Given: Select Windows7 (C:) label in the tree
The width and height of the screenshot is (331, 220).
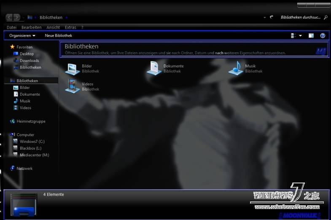Looking at the screenshot, I should (32, 142).
